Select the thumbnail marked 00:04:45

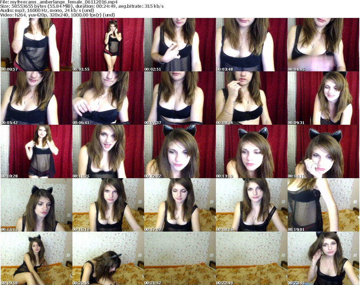[x=323, y=45]
